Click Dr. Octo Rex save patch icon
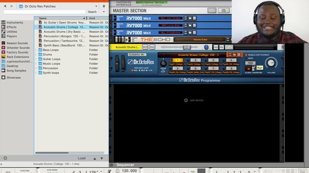Viewport: 309px width, 173px height. [x=239, y=55]
